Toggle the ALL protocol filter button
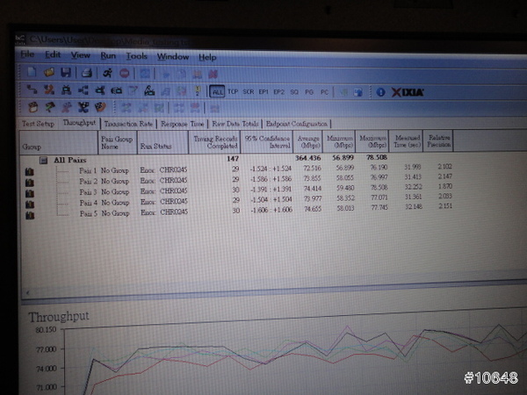This screenshot has width=527, height=395. 216,90
